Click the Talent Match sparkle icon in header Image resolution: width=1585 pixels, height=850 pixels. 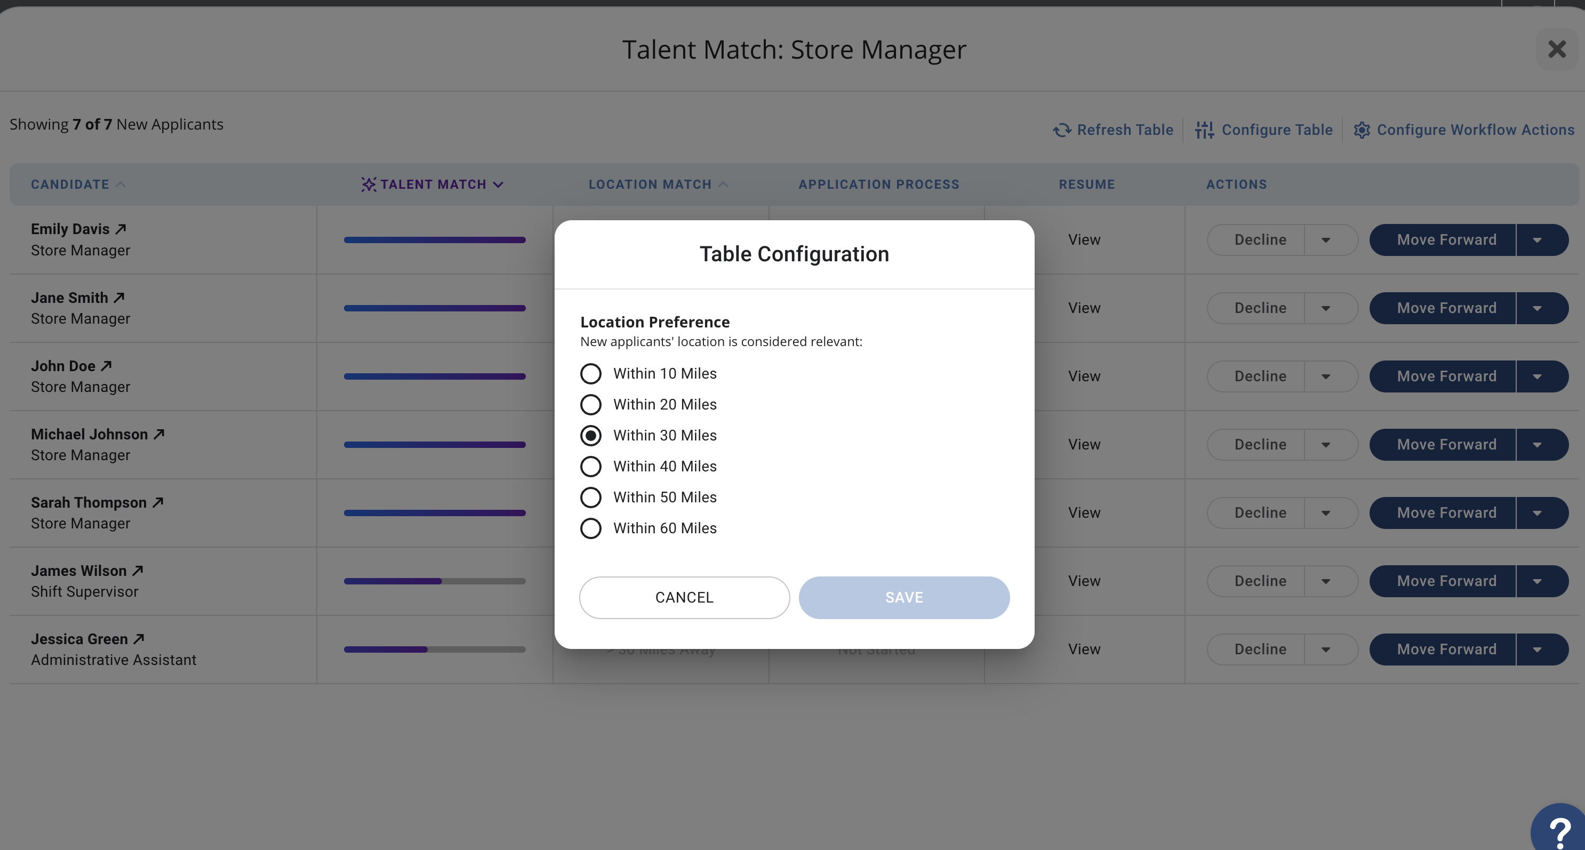click(x=369, y=185)
